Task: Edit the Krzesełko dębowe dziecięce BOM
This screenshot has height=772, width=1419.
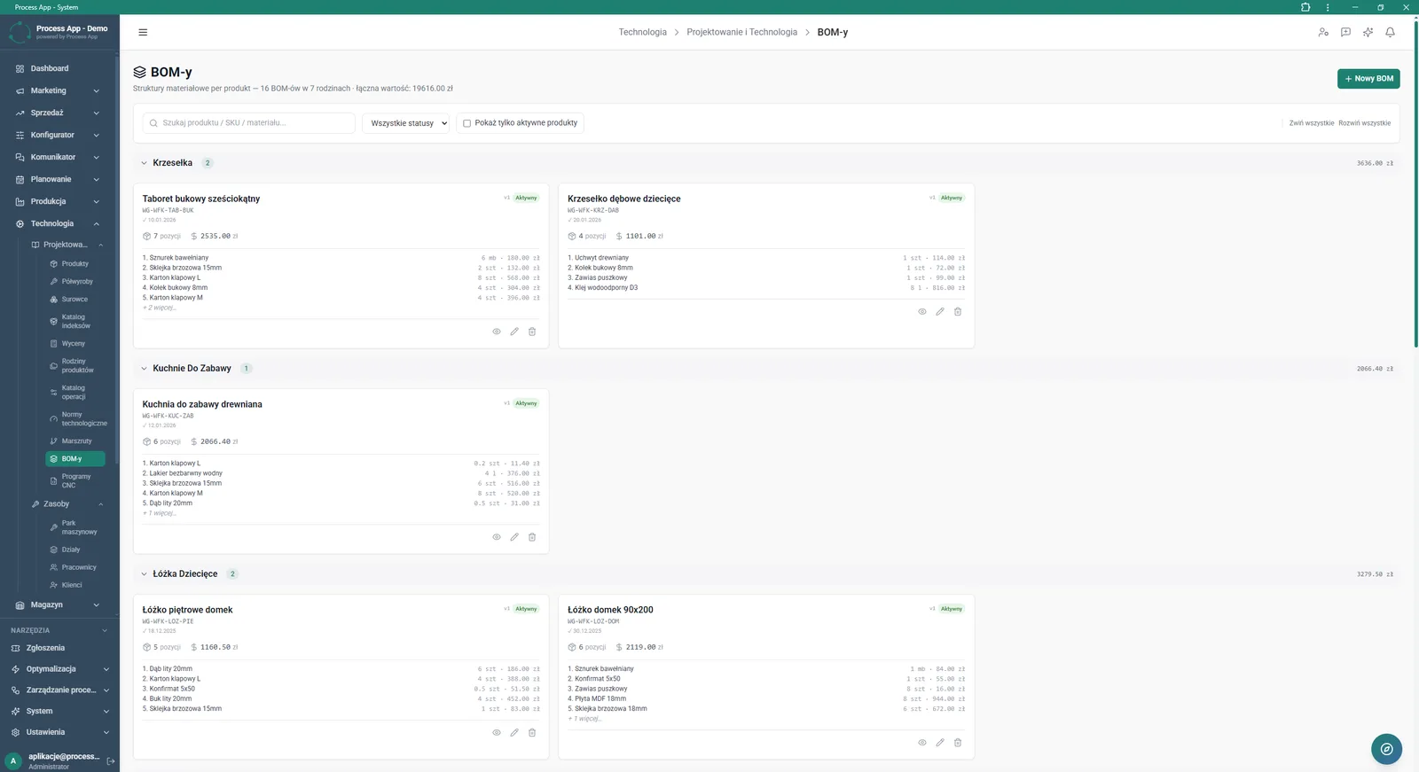Action: tap(940, 312)
